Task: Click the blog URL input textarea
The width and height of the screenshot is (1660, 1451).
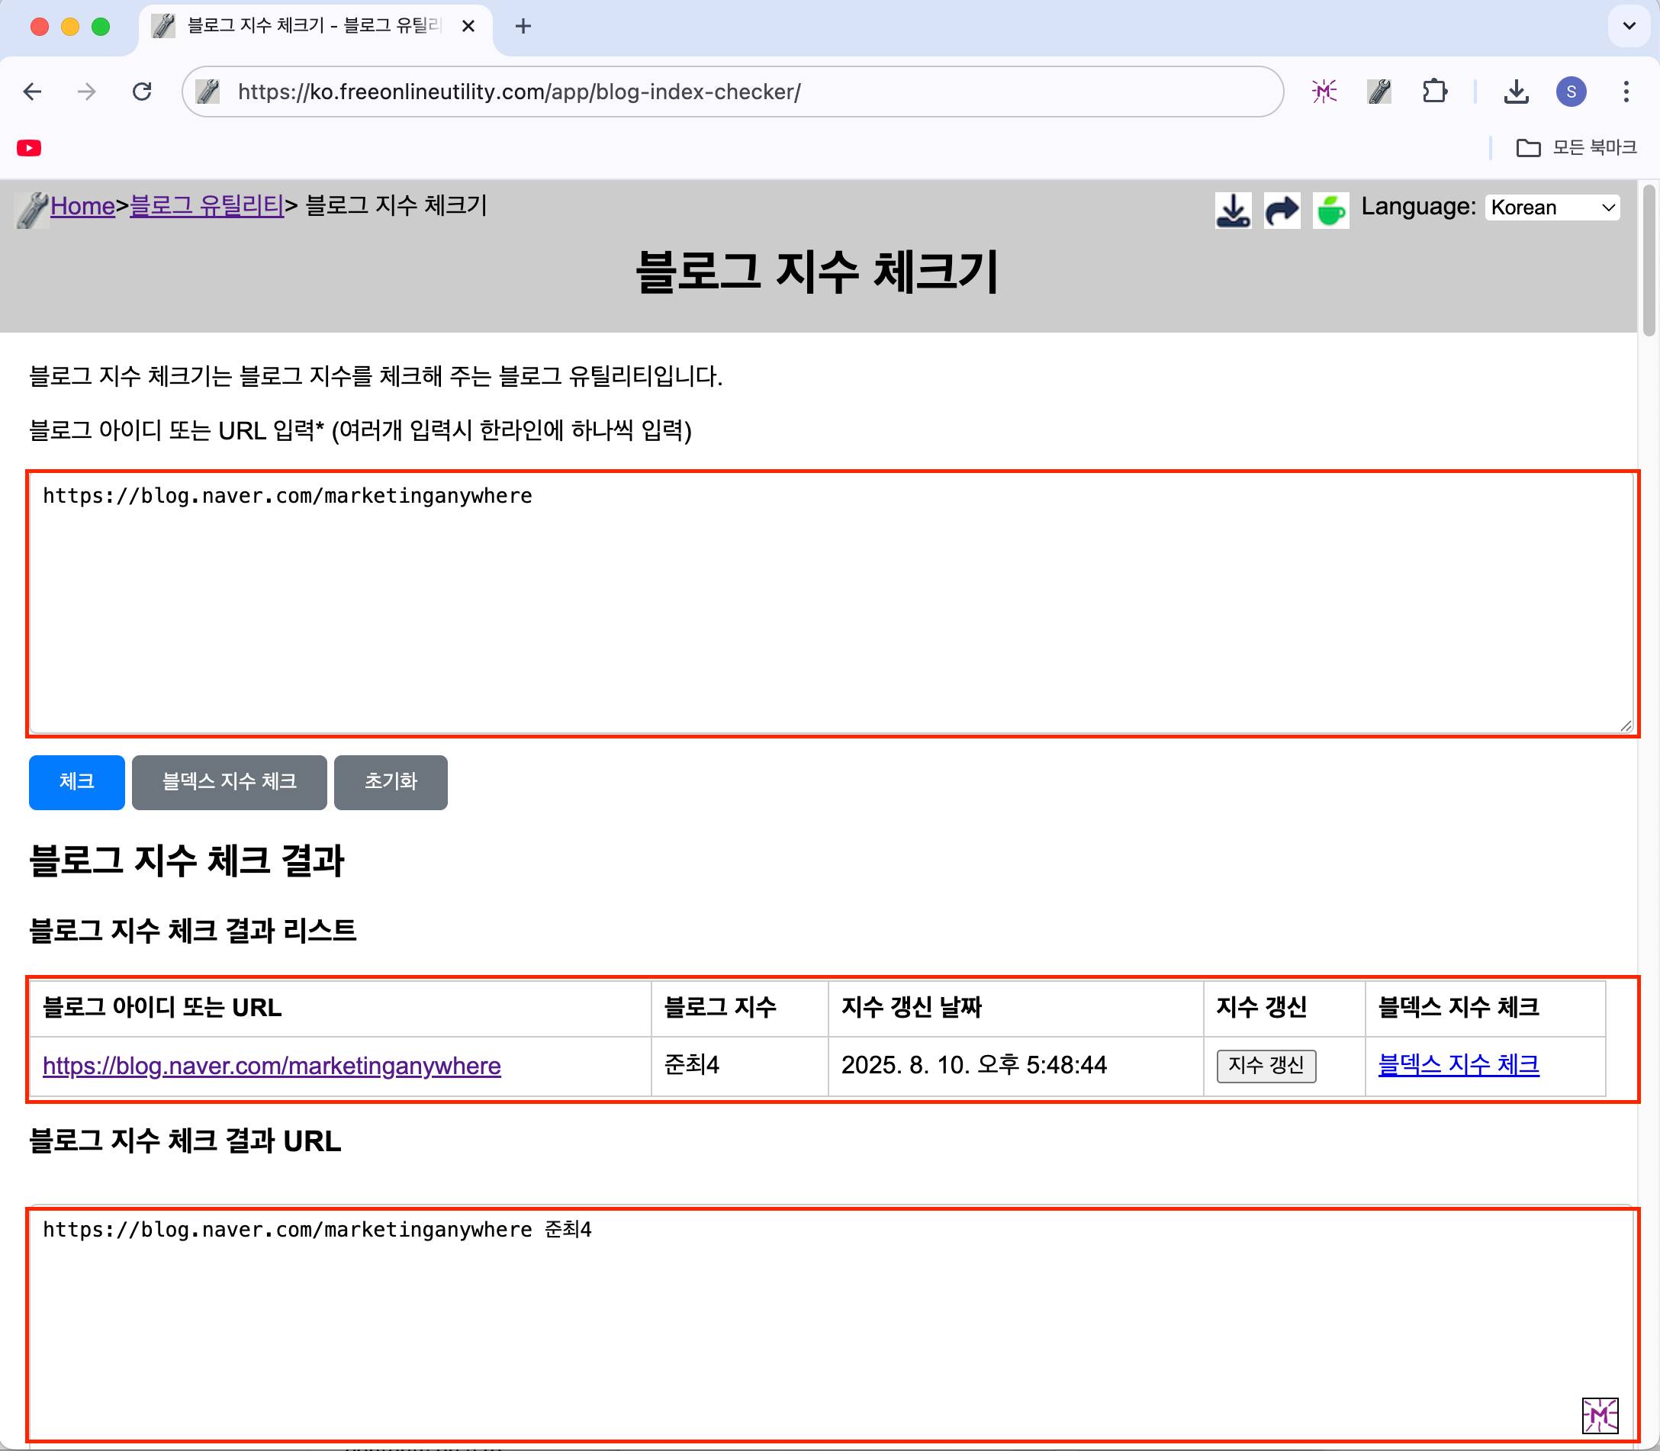Action: [x=832, y=603]
